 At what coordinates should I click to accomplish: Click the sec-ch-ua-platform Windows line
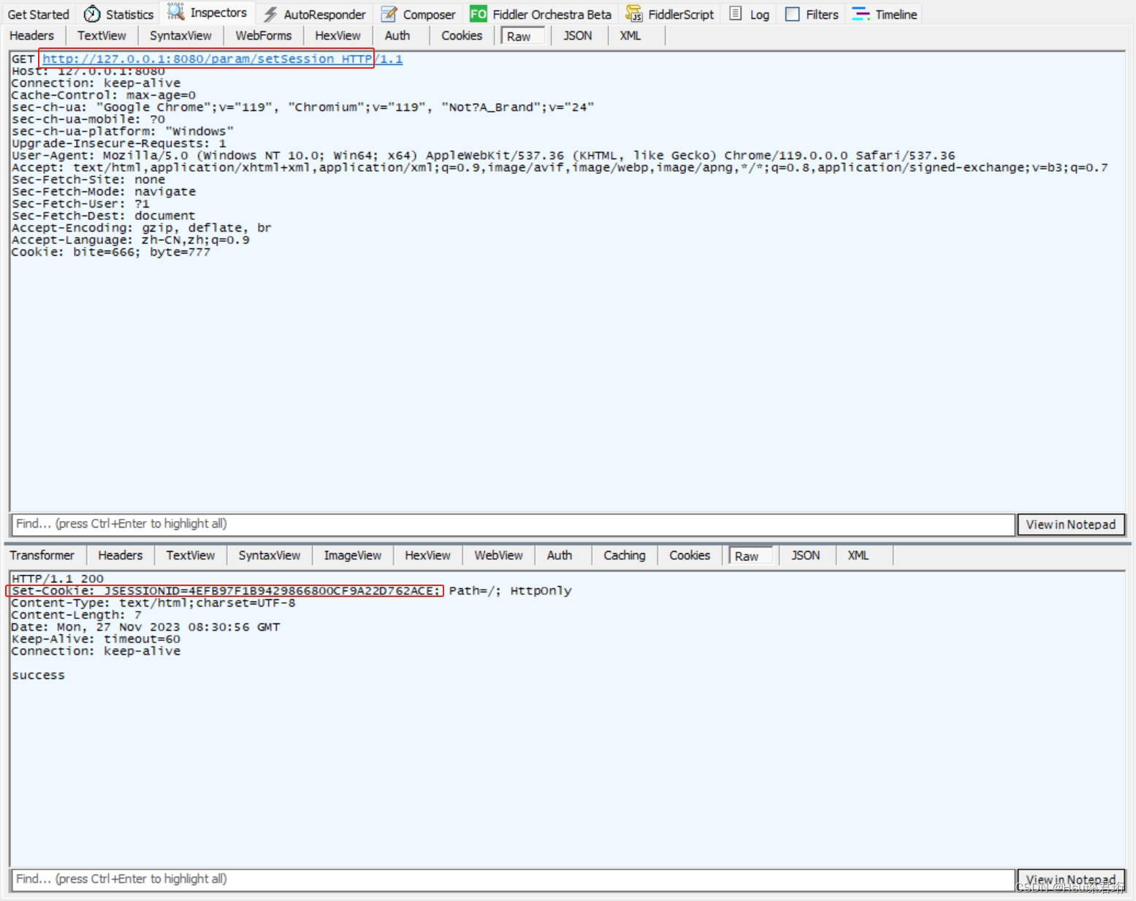(123, 132)
